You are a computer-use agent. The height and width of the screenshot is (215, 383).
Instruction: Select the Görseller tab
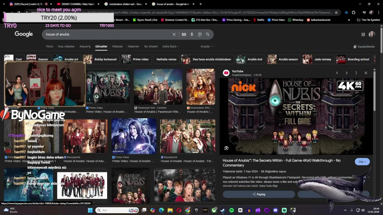click(x=101, y=47)
